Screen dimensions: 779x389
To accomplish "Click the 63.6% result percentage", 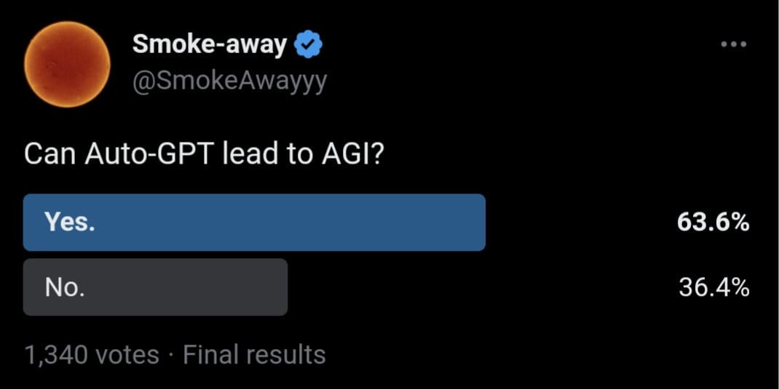I will (x=713, y=223).
